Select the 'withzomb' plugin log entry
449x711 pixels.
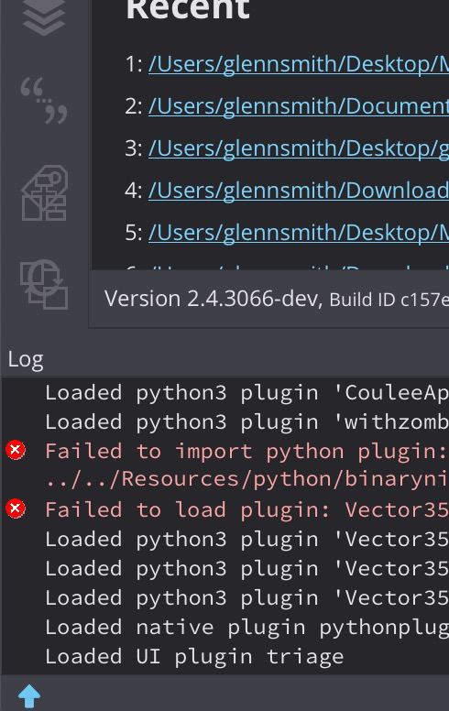(x=246, y=422)
